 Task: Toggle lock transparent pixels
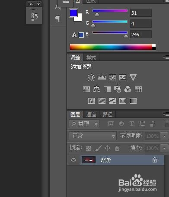(88, 148)
